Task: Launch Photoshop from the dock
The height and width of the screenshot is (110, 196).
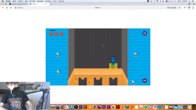Action: [x=81, y=107]
